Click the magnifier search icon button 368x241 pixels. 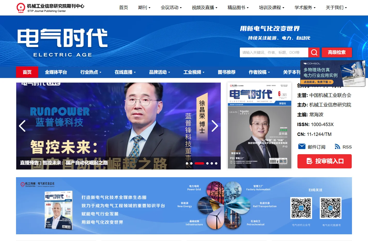314,52
